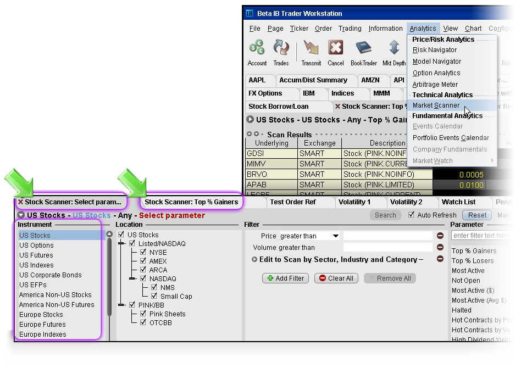Collapse the PINK/BB tree node

121,305
